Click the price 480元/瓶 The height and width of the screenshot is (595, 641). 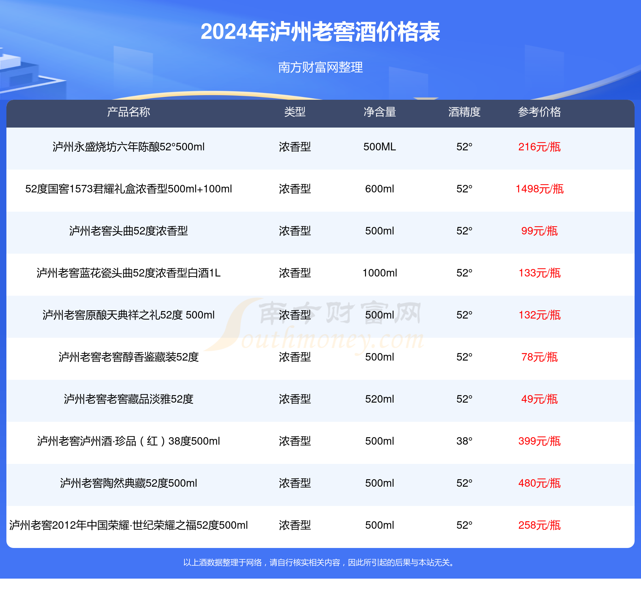click(x=540, y=483)
